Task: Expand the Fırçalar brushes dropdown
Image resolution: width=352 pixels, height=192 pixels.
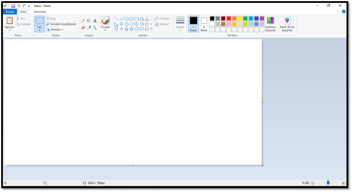Action: pyautogui.click(x=105, y=29)
